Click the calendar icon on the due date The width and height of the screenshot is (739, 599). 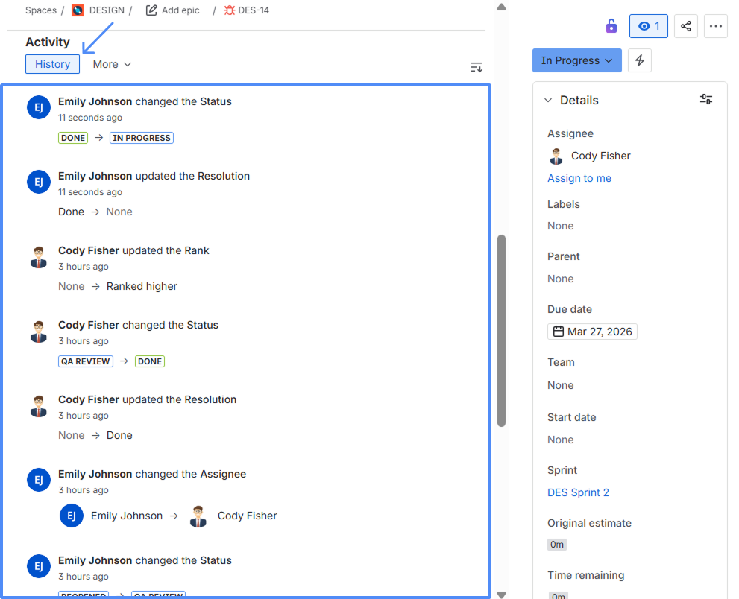(559, 331)
